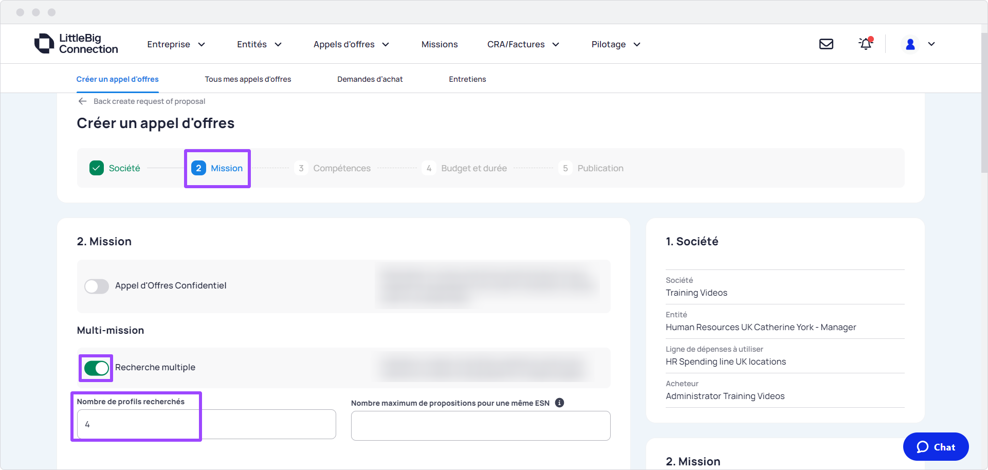Expand the Appels d'offres menu

(x=352, y=44)
